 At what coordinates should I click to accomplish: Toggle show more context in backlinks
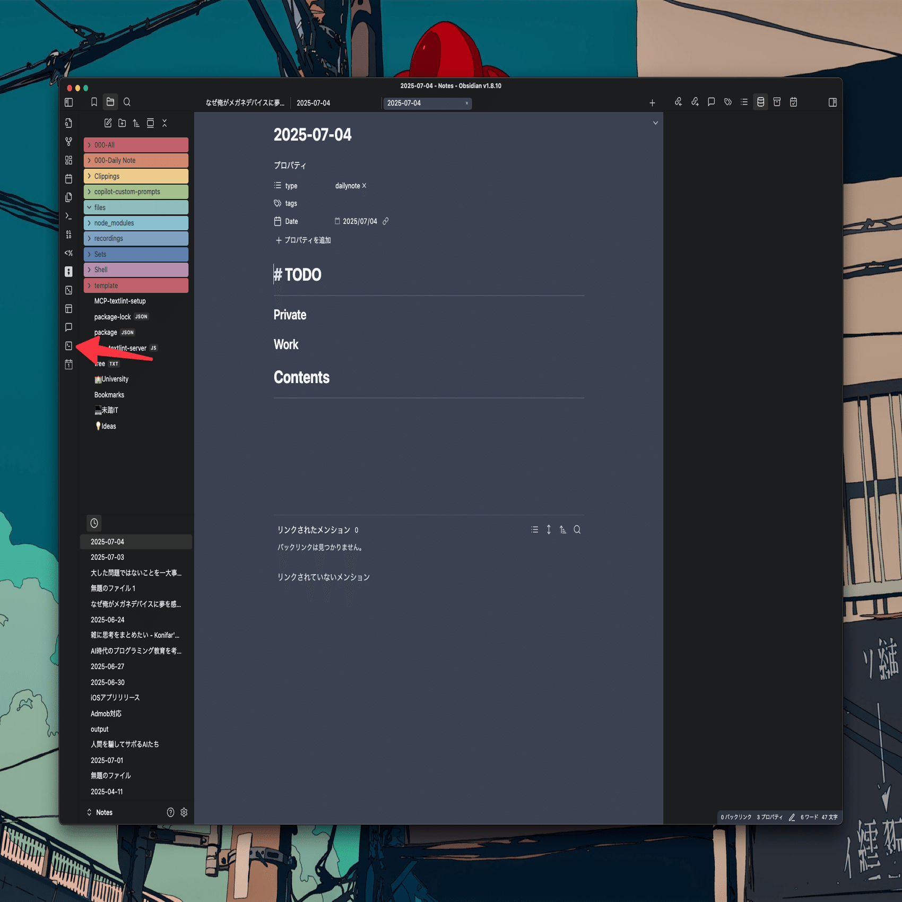pyautogui.click(x=549, y=530)
